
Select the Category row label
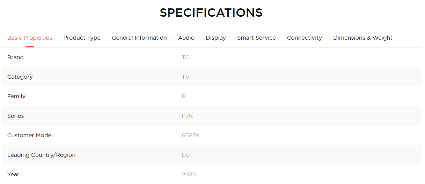[x=20, y=77]
